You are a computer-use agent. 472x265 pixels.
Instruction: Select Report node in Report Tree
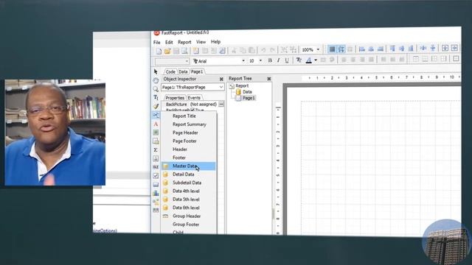(x=242, y=85)
